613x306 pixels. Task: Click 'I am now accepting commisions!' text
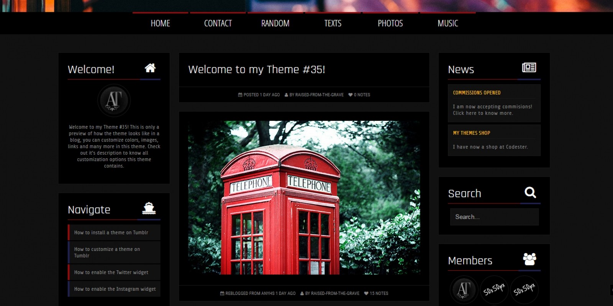(x=493, y=107)
